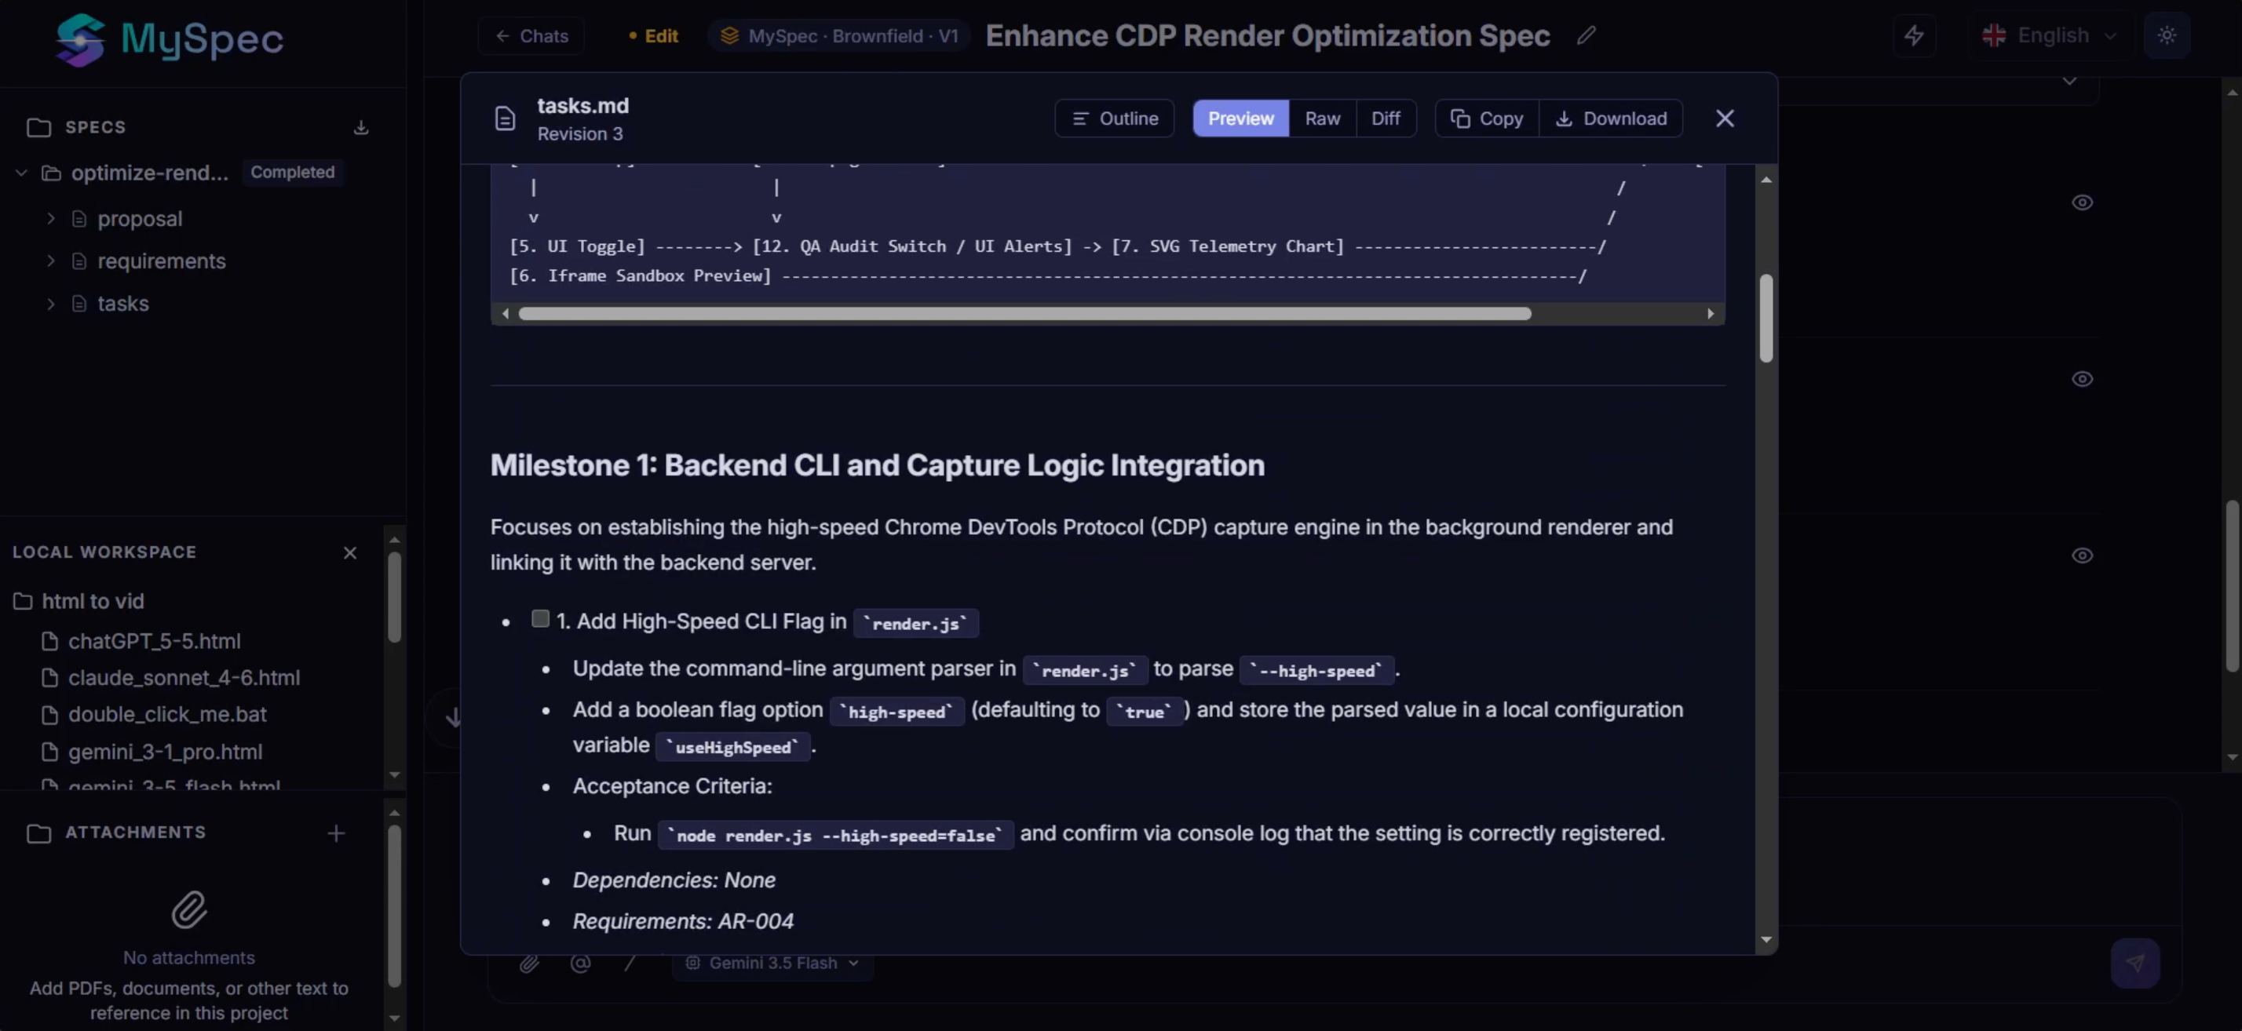Click double_click_me.bat file icon
Image resolution: width=2242 pixels, height=1031 pixels.
click(x=50, y=714)
